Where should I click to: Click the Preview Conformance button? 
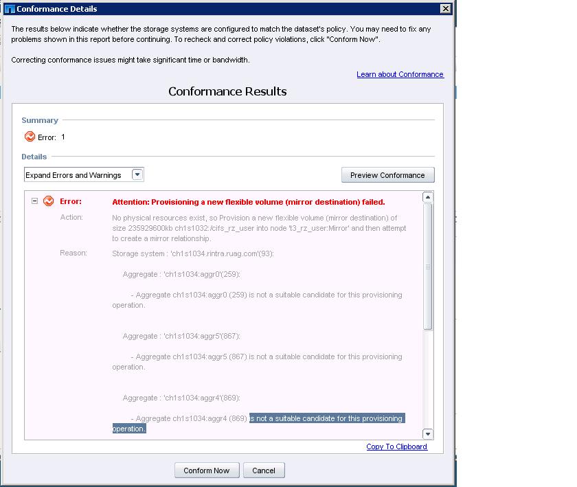[387, 174]
